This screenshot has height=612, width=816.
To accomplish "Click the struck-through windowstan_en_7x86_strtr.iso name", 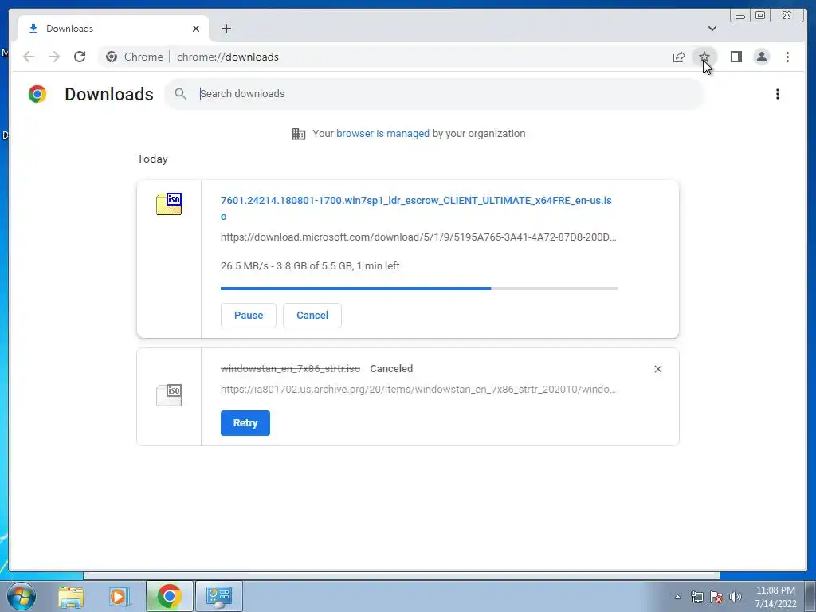I will point(290,369).
